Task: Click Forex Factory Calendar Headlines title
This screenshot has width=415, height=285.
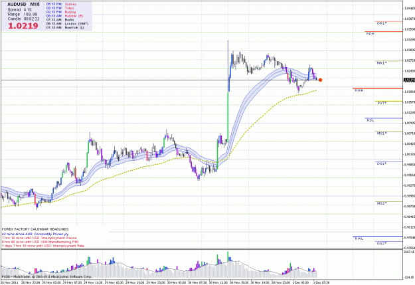Action: click(35, 229)
